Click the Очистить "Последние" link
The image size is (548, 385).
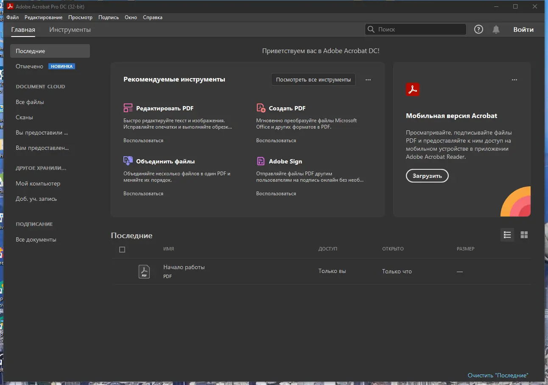[x=498, y=375]
